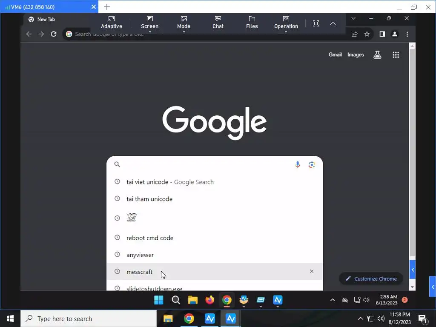Click 'Type here to search' box
Image resolution: width=436 pixels, height=327 pixels.
[89, 318]
